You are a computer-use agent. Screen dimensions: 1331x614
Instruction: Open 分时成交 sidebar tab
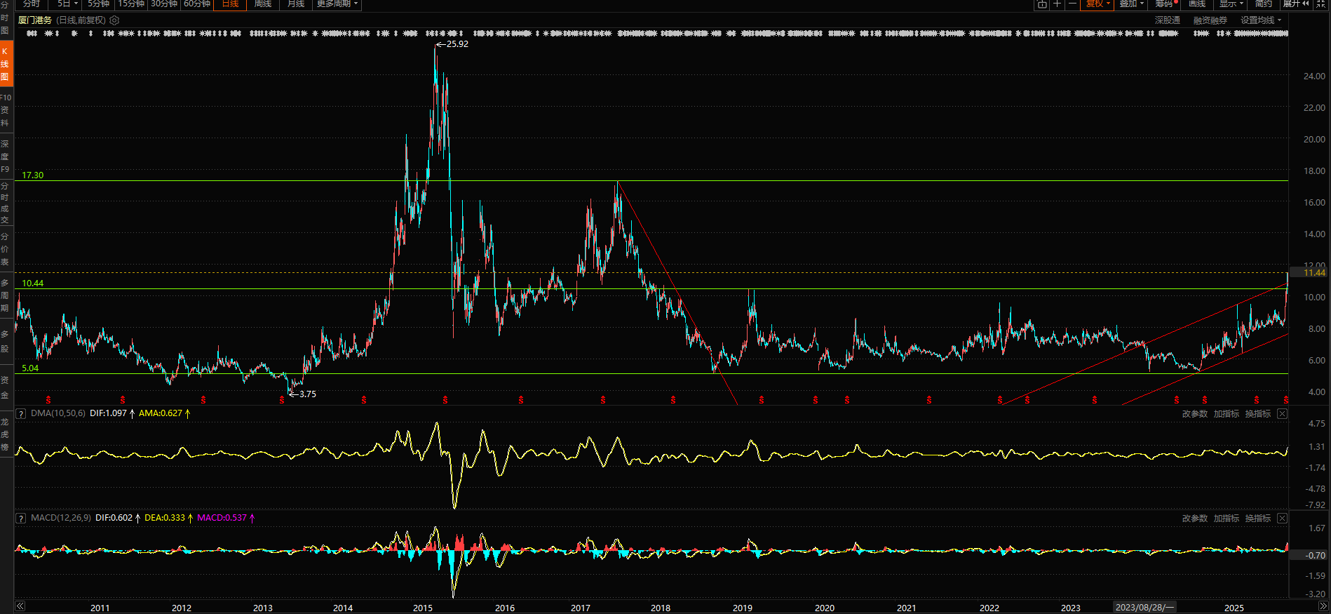tap(5, 203)
